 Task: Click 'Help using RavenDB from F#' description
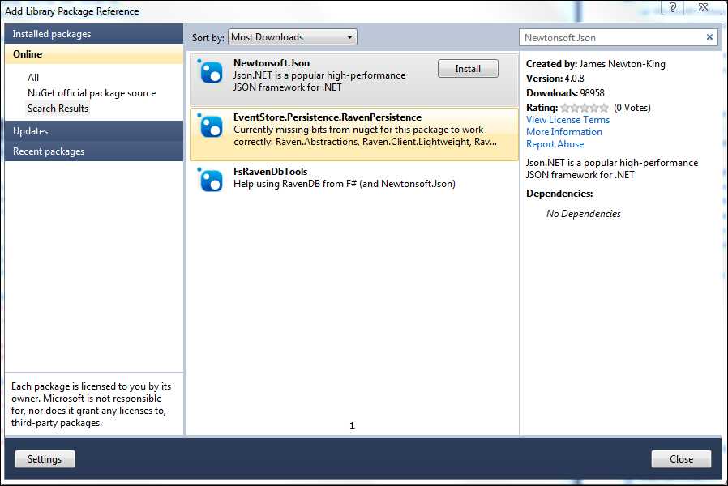click(x=344, y=184)
